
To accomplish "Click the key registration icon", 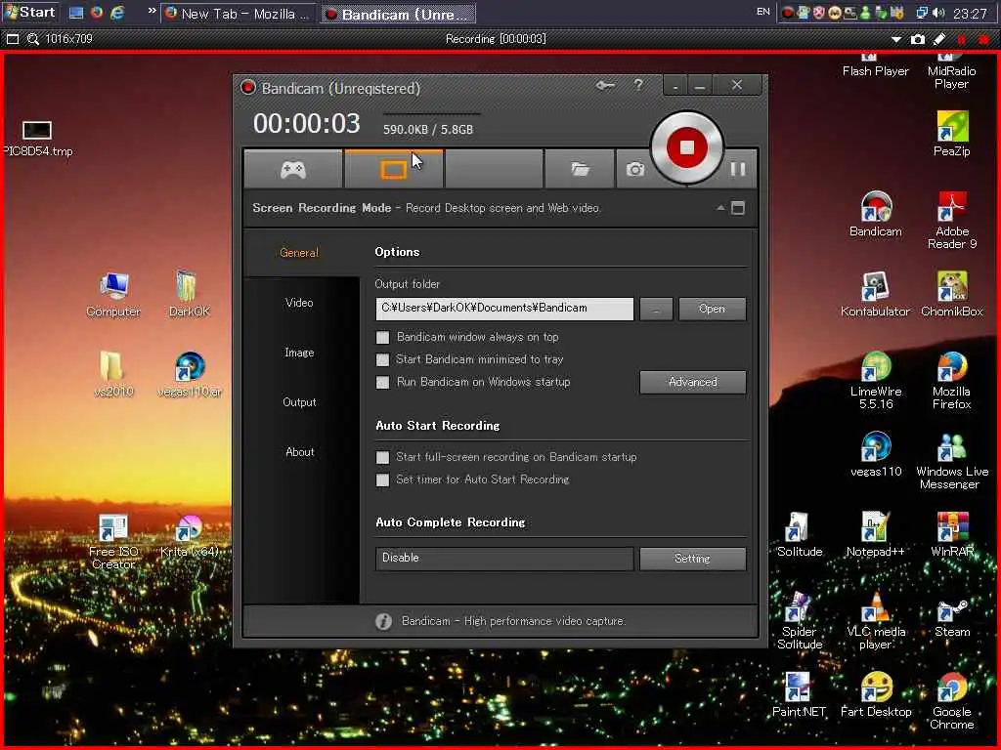I will (x=605, y=85).
